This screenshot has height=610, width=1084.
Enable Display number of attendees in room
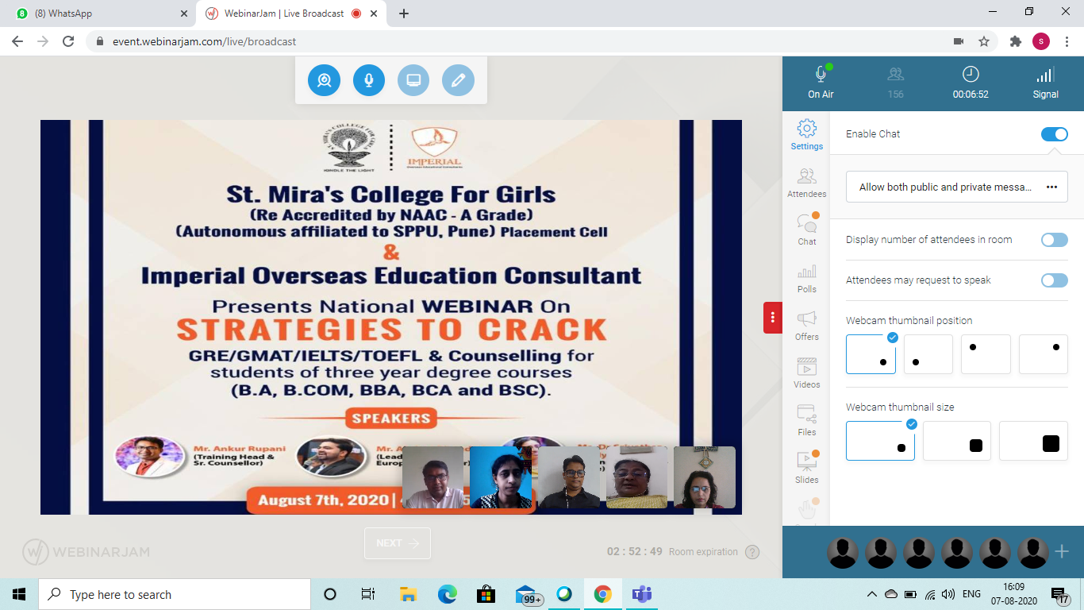(x=1055, y=239)
